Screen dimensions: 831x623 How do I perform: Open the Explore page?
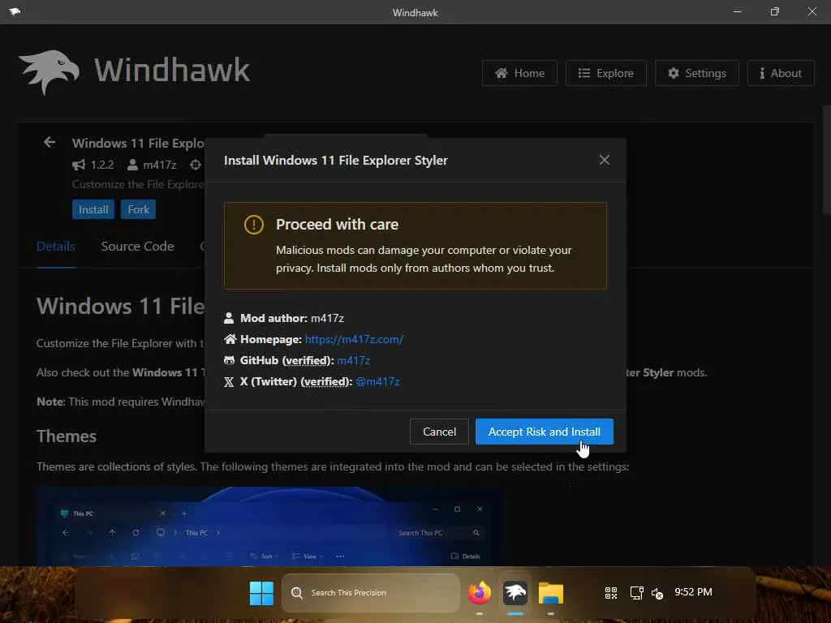[x=605, y=73]
